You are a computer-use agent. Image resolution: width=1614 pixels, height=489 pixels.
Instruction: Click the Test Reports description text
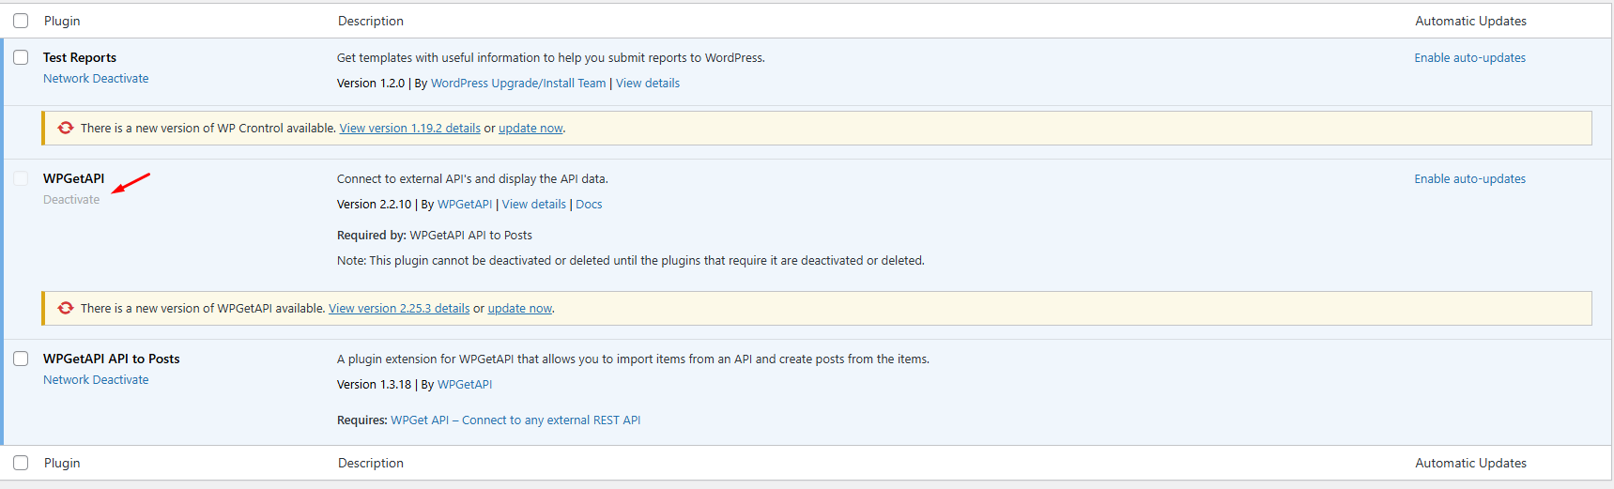(x=551, y=58)
